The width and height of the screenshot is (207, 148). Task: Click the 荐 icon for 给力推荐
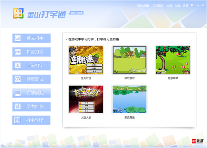(x=18, y=107)
